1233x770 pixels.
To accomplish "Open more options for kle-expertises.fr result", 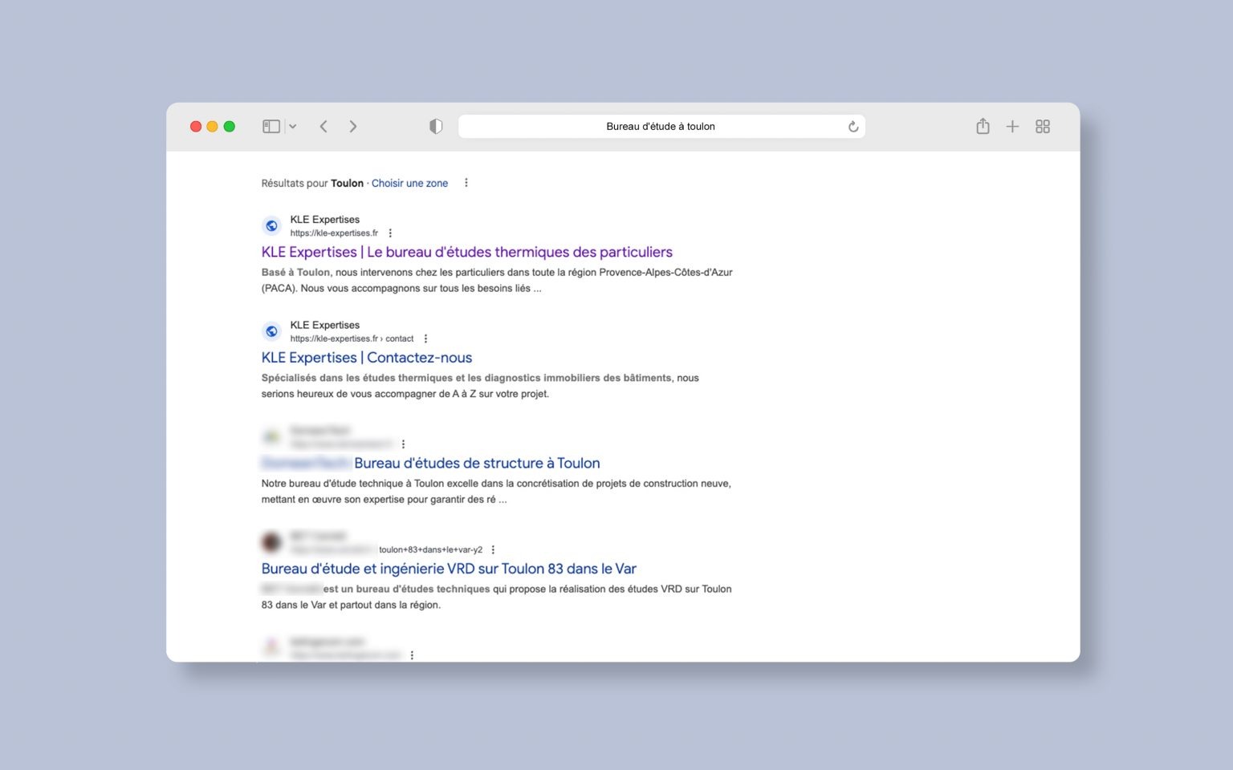I will pos(390,233).
